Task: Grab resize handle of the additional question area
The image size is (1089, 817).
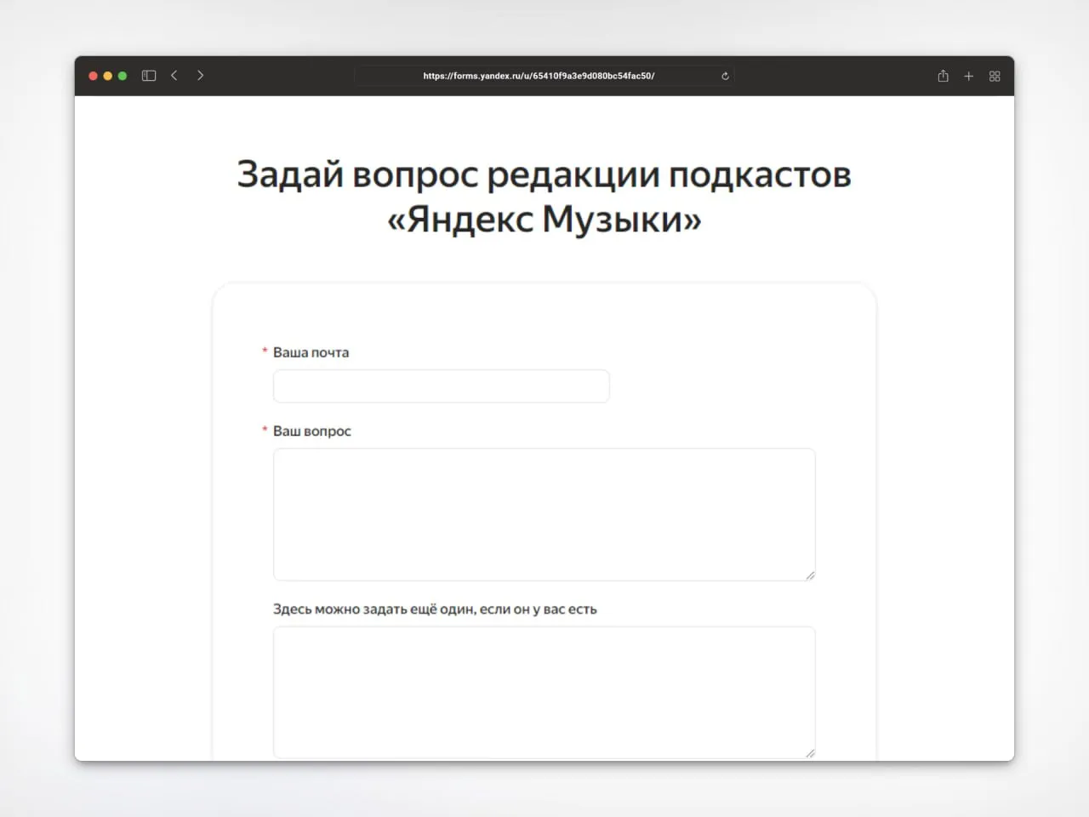Action: coord(810,752)
